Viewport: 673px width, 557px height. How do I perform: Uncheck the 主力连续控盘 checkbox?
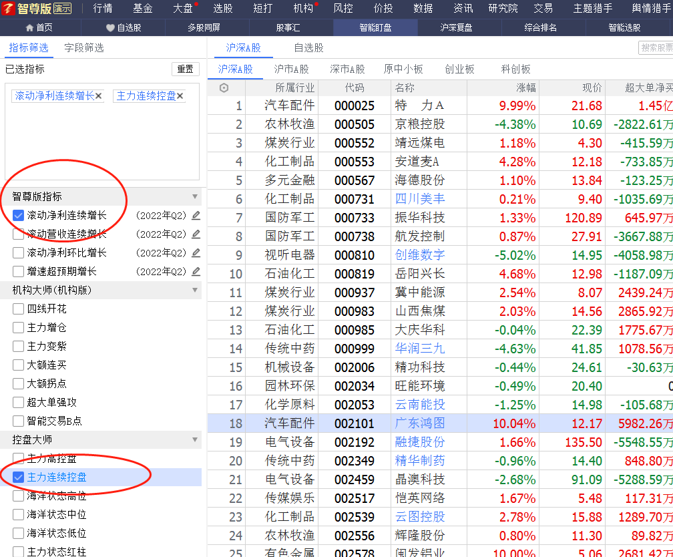(x=18, y=477)
